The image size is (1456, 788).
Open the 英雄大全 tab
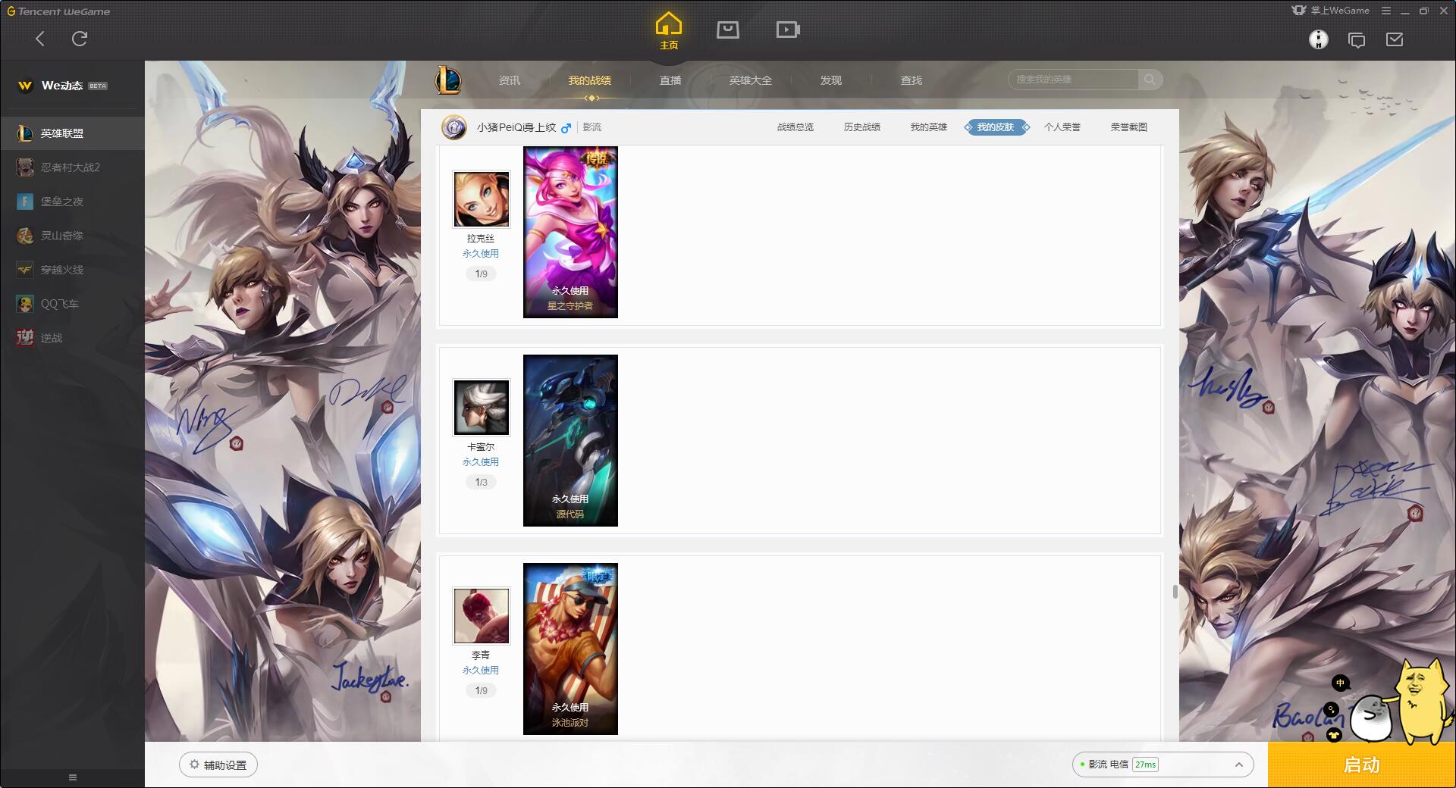tap(751, 80)
